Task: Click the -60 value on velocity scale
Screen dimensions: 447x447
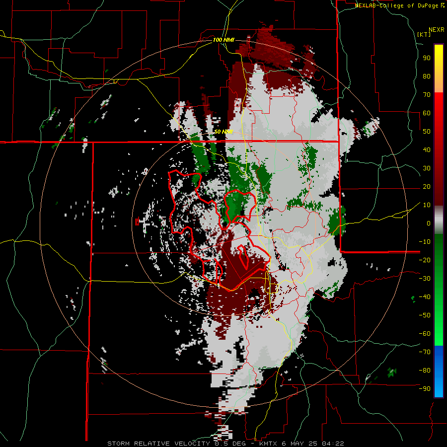Action: pyautogui.click(x=425, y=334)
